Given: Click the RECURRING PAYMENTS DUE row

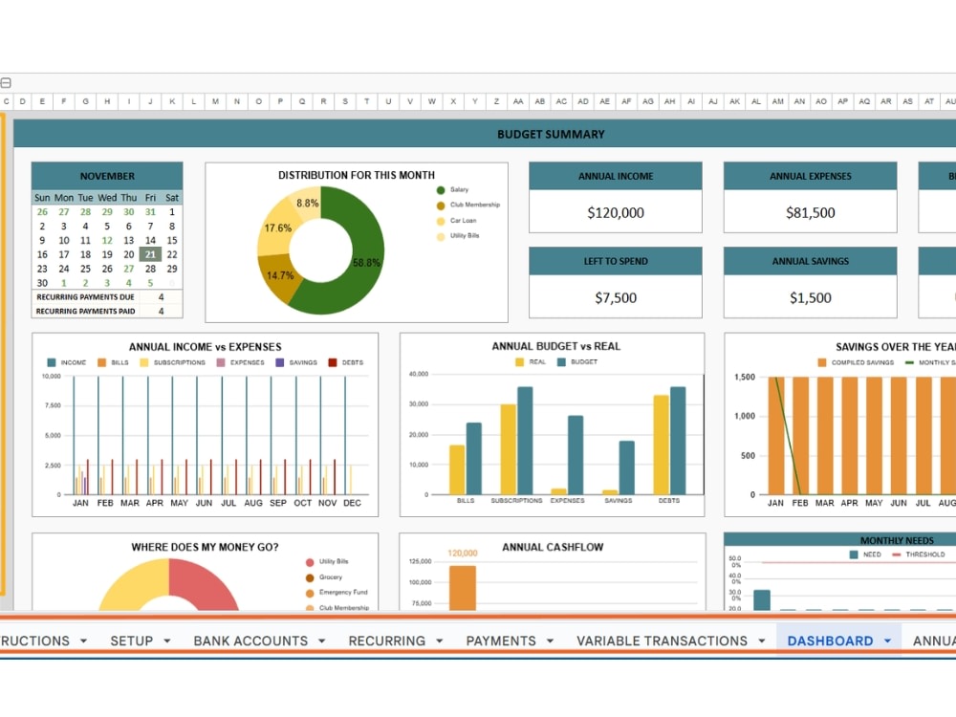Looking at the screenshot, I should click(x=107, y=297).
